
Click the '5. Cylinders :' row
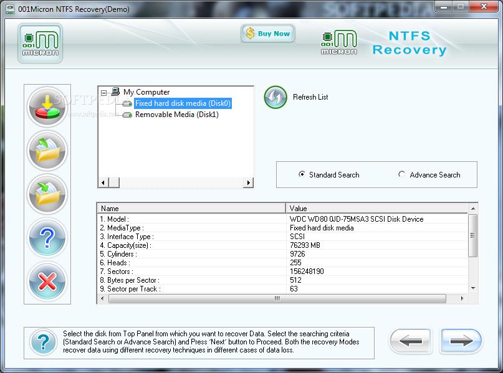[x=282, y=254]
